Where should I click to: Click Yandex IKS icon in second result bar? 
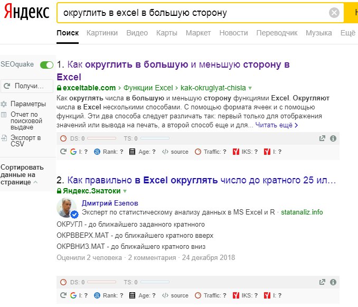tap(236, 295)
